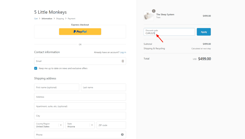
Task: Uncheck Keep me up to date checkbox
Action: (x=36, y=68)
